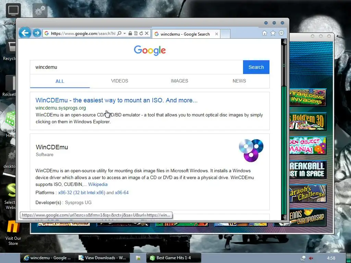Click the WinCDEmu three-disc logo image

click(251, 150)
